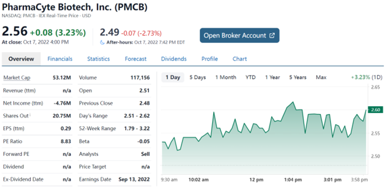
Task: Switch to the Statistics tab
Action: pos(98,59)
